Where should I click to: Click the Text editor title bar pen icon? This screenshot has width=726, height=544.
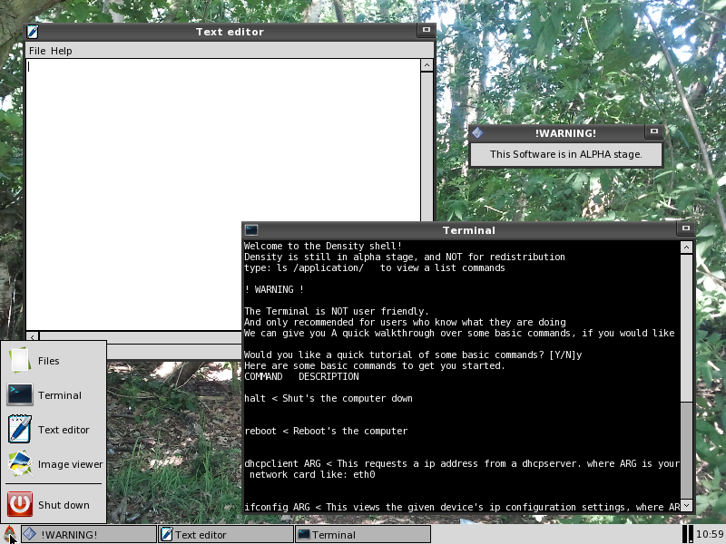pyautogui.click(x=33, y=32)
